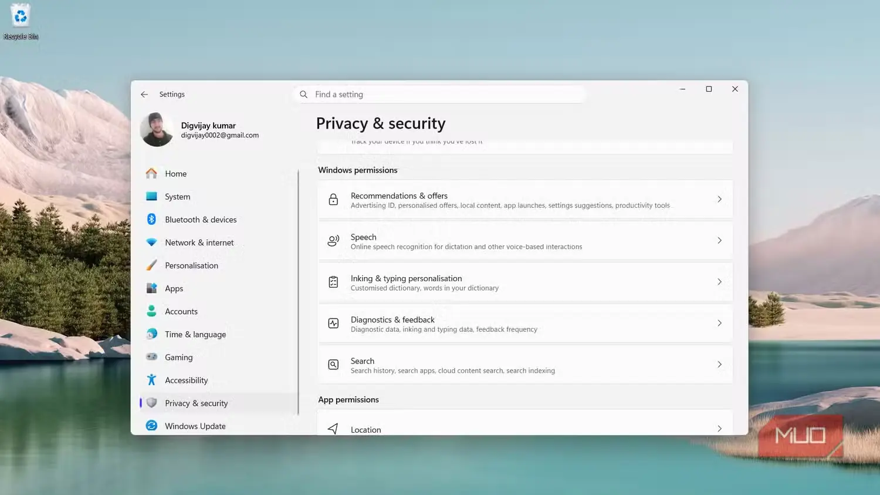This screenshot has width=880, height=495.
Task: Open Bluetooth & devices section
Action: coord(218,220)
